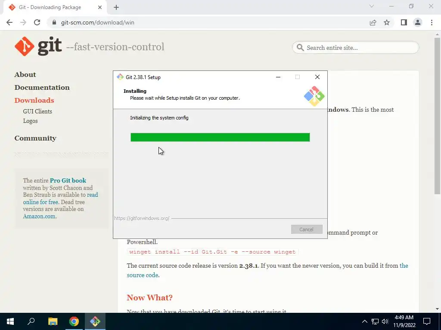This screenshot has width=441, height=330.
Task: Click the Now What? heading
Action: (x=149, y=297)
